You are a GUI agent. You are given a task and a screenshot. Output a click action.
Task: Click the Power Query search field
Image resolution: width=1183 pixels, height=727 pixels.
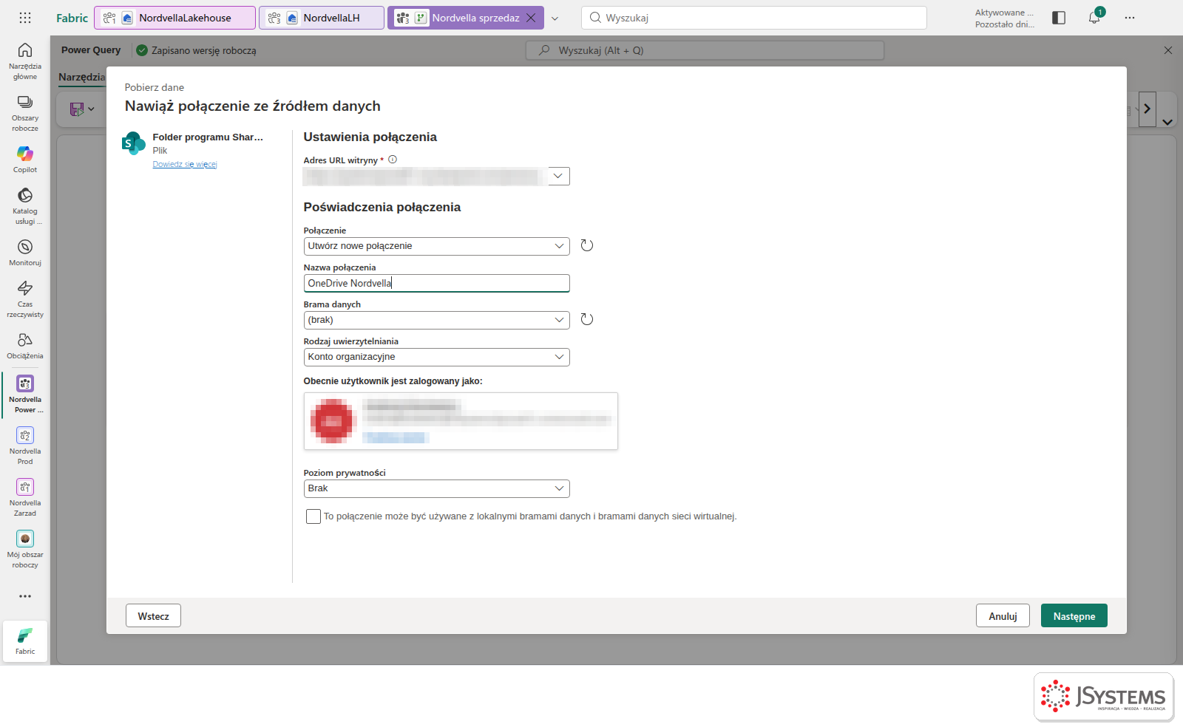[x=705, y=50]
